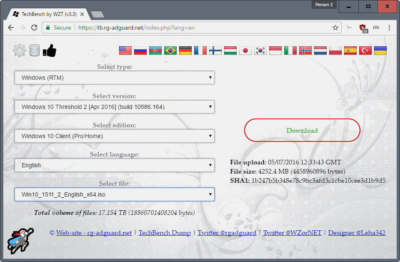Switch language with the German flag
This screenshot has height=262, width=400.
coord(185,50)
